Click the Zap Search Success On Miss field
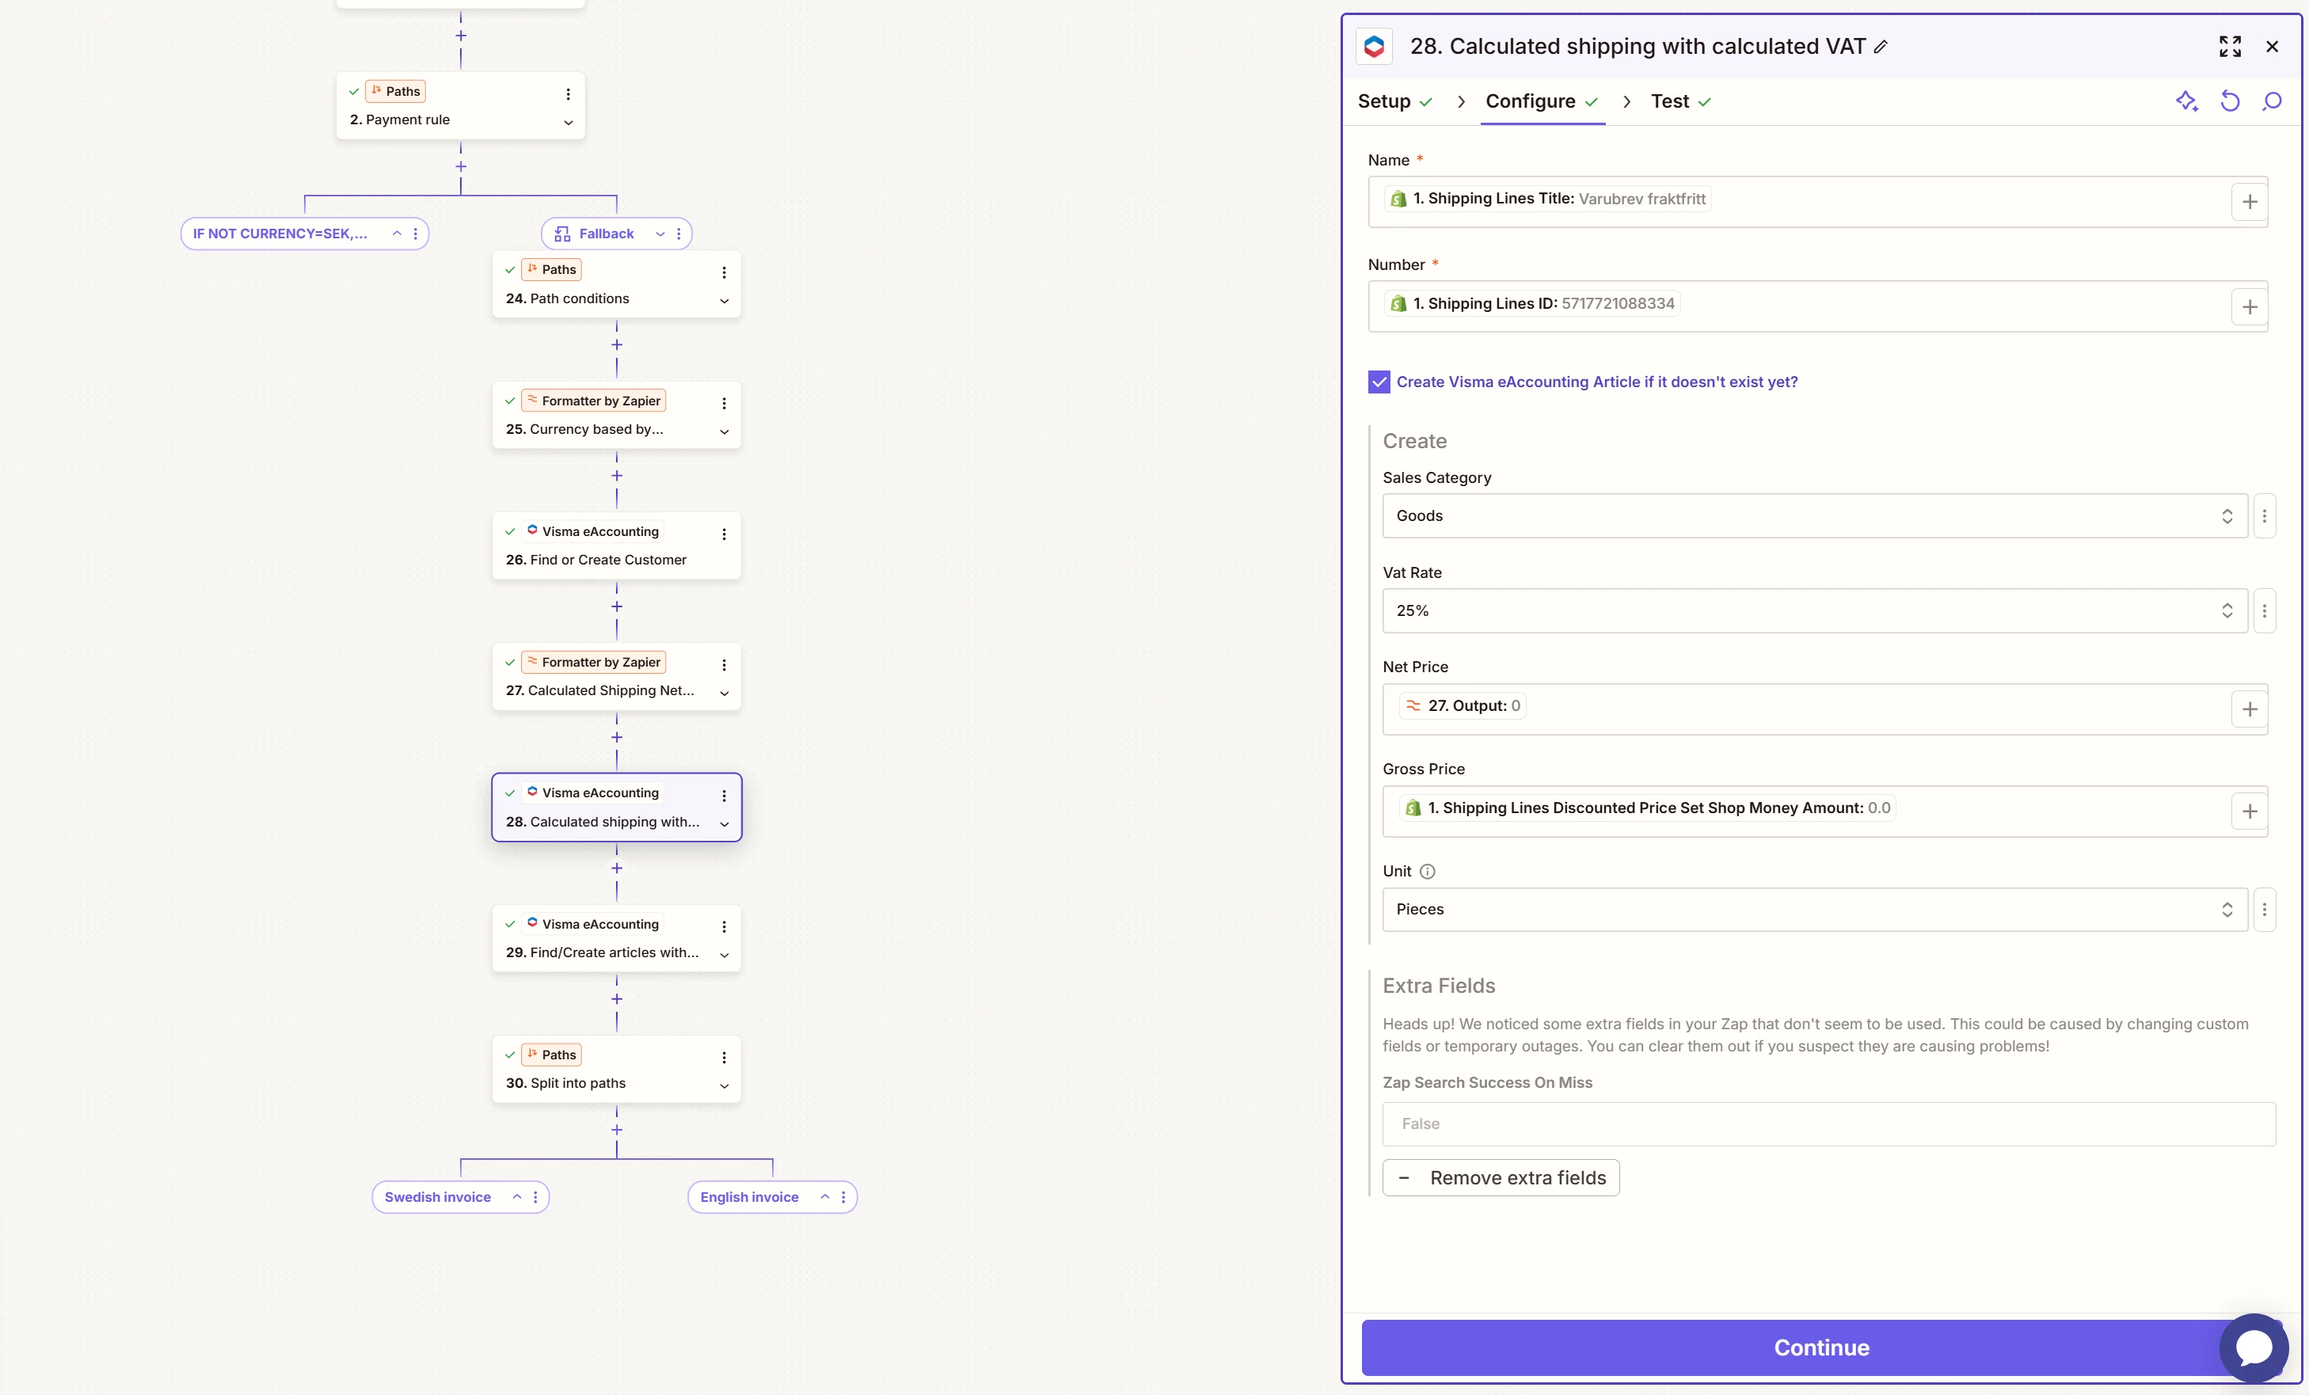 click(x=1828, y=1124)
